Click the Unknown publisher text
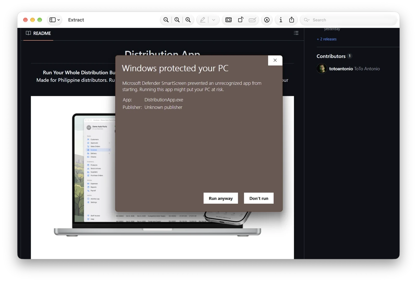 coord(163,107)
